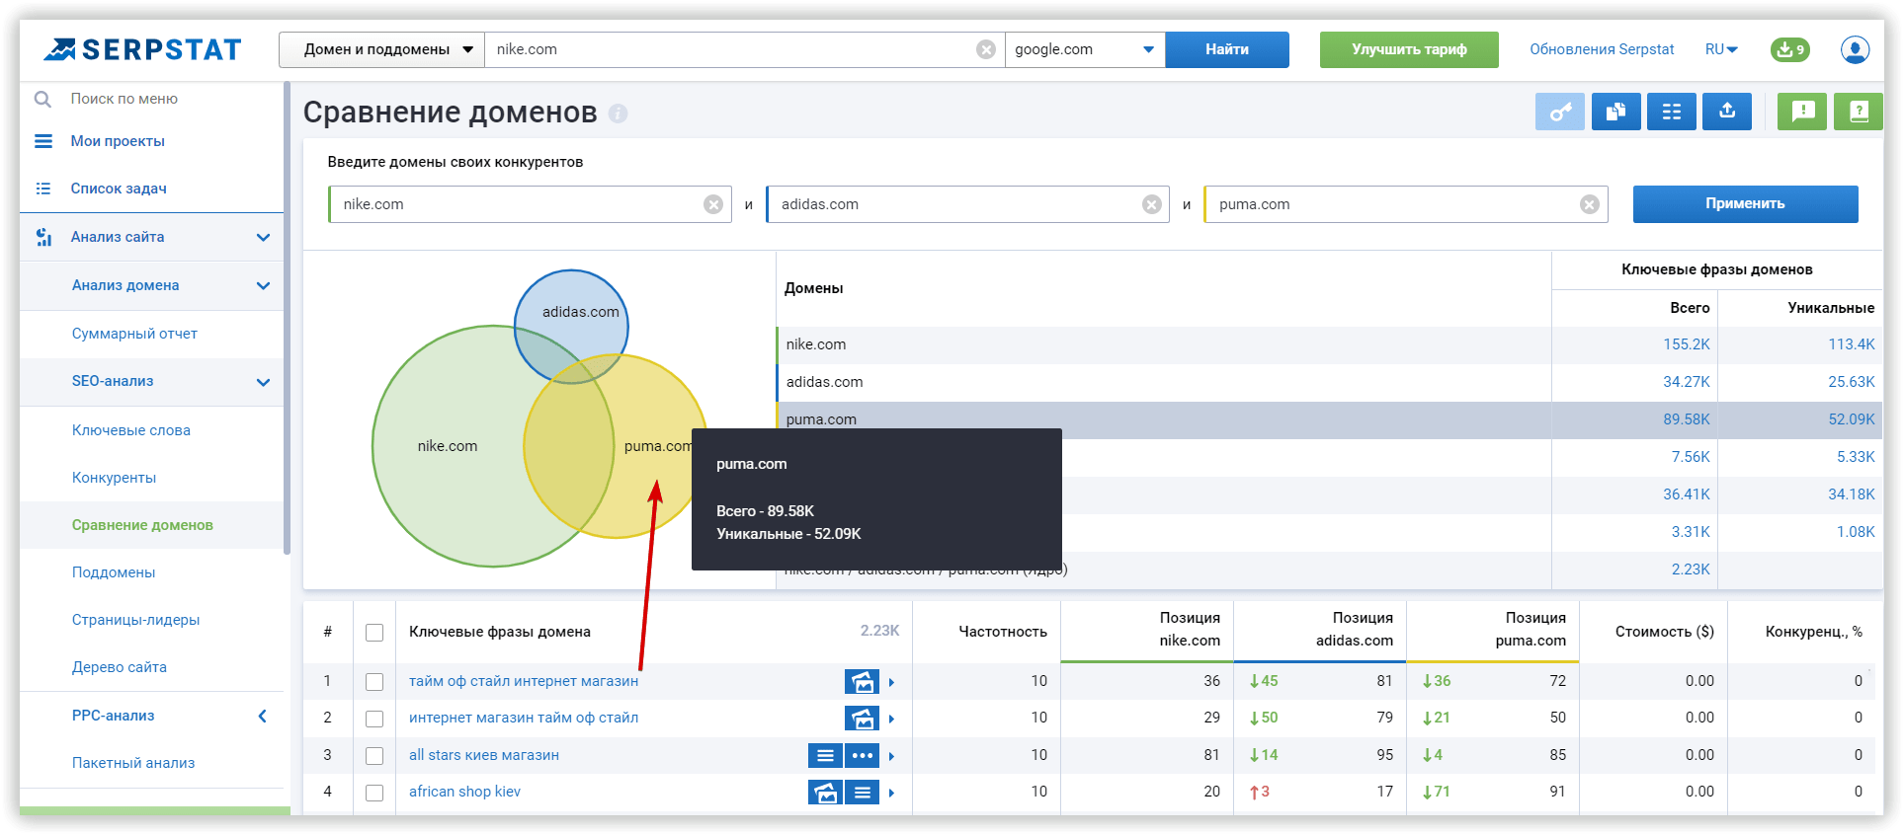The width and height of the screenshot is (1904, 835).
Task: Sort by Частотность column header
Action: click(1002, 632)
